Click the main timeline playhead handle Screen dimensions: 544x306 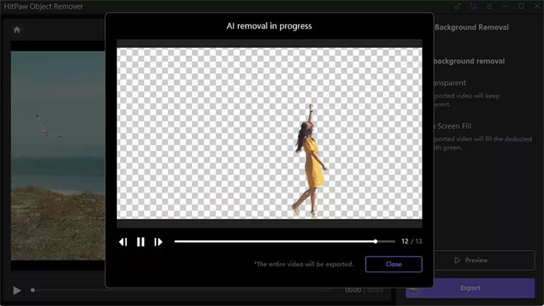tap(33, 290)
